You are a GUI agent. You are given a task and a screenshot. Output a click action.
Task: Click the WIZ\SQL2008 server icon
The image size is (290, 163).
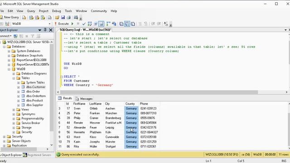pyautogui.click(x=5, y=42)
